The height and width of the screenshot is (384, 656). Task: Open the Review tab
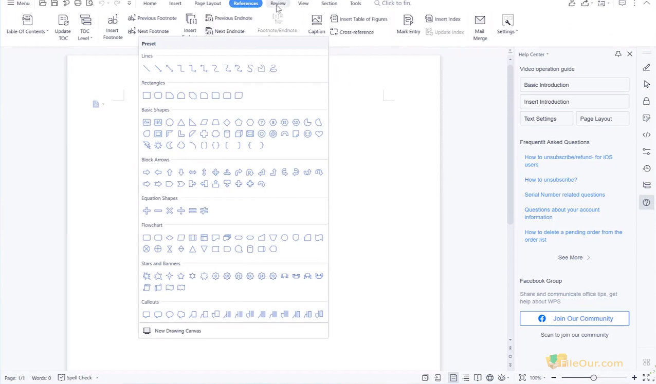278,4
